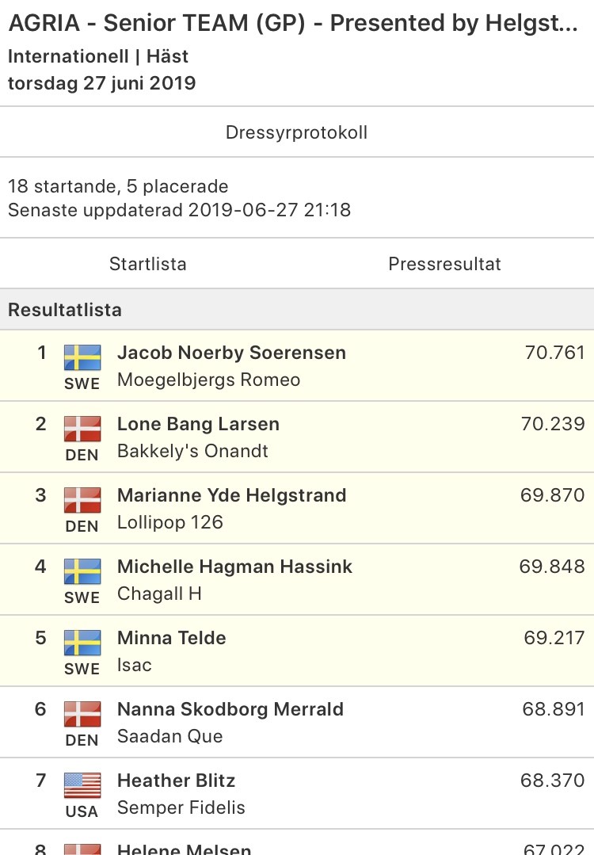Click the Swedish flag beside Michelle Hagman Hassink
The image size is (594, 855).
(x=82, y=572)
